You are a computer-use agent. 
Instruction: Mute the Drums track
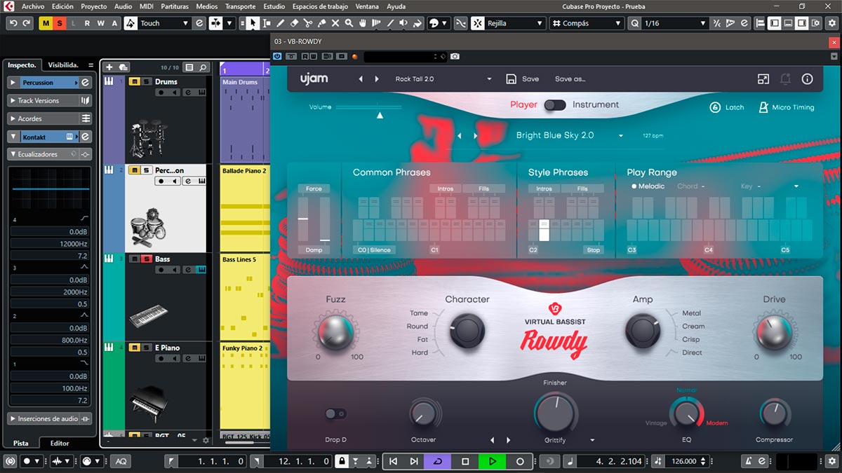(x=135, y=82)
